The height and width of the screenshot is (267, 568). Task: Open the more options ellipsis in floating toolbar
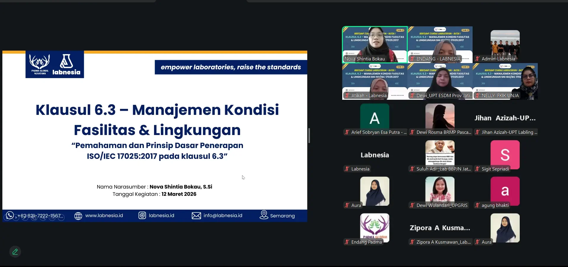point(61,218)
